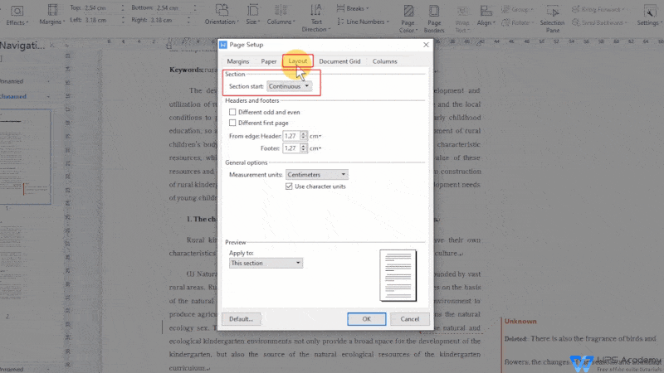Switch to the Columns tab in dialog
Viewport: 664px width, 373px height.
pyautogui.click(x=384, y=61)
